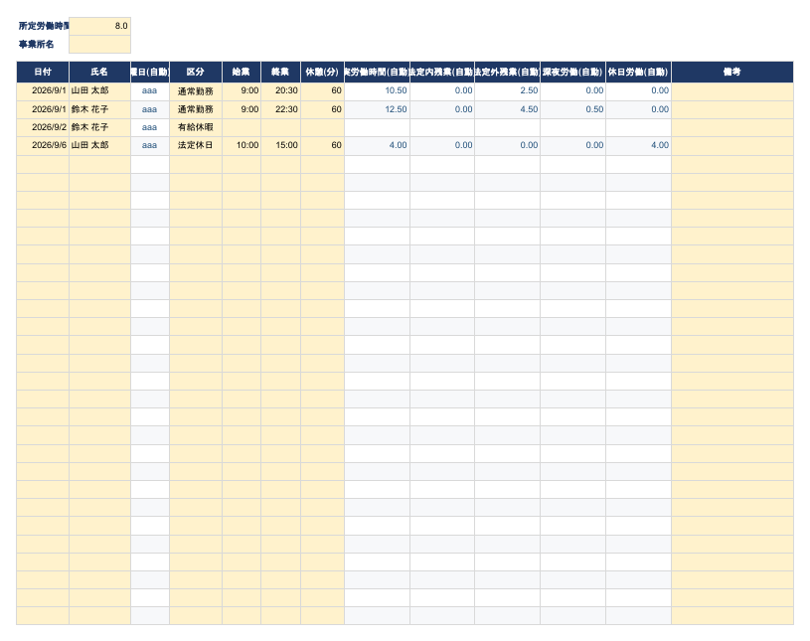The width and height of the screenshot is (810, 641).
Task: Select the 曜日(自動) column header
Action: coord(150,73)
